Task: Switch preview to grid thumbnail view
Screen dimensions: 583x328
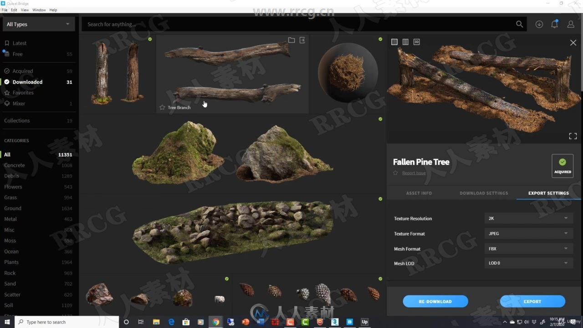Action: click(x=394, y=42)
